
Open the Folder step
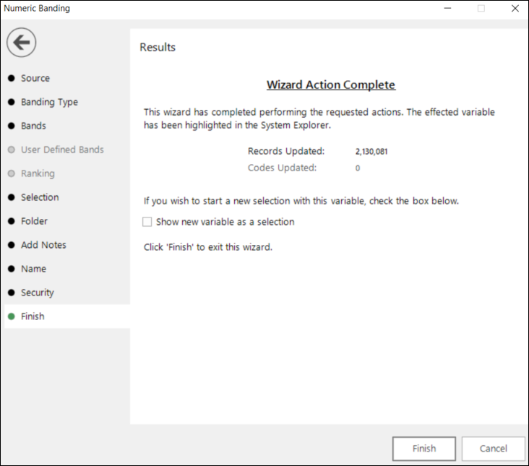click(34, 221)
